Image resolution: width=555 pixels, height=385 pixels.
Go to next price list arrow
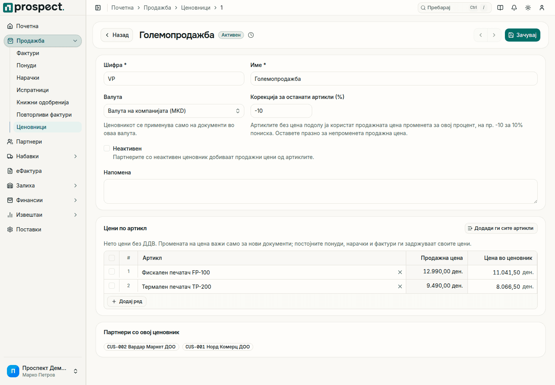click(494, 35)
